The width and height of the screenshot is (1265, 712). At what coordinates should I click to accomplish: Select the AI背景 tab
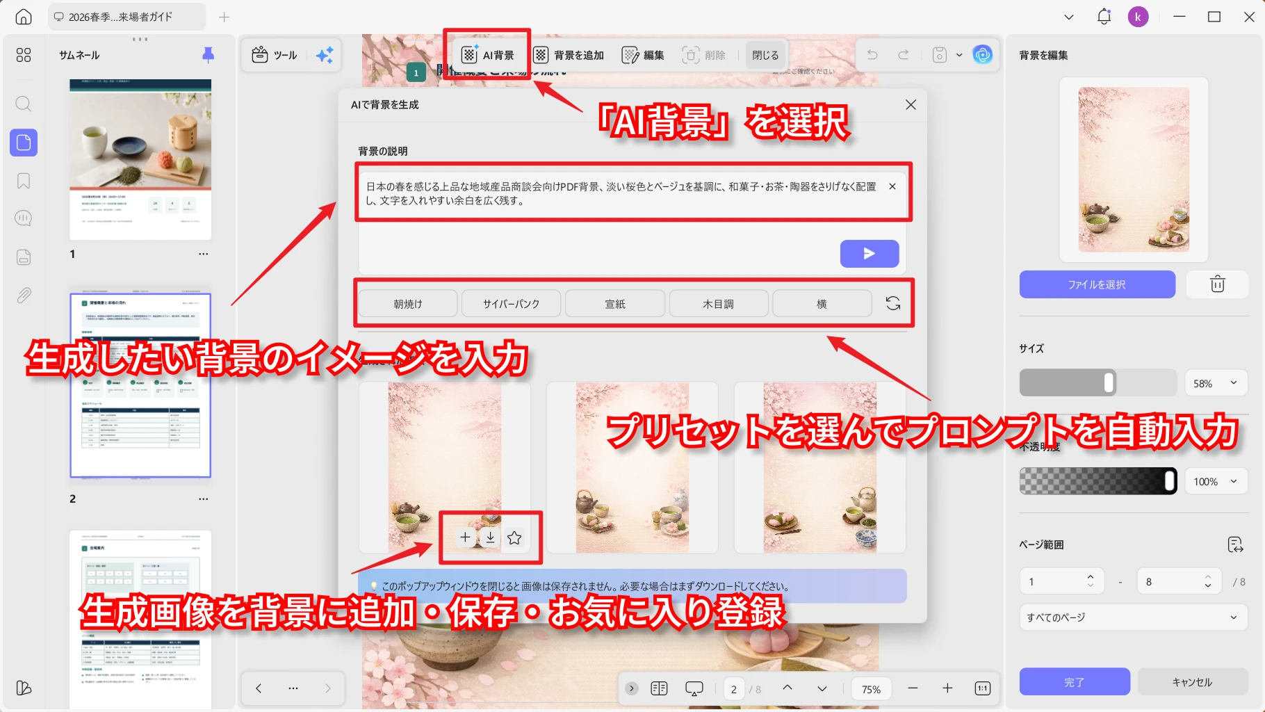click(488, 55)
